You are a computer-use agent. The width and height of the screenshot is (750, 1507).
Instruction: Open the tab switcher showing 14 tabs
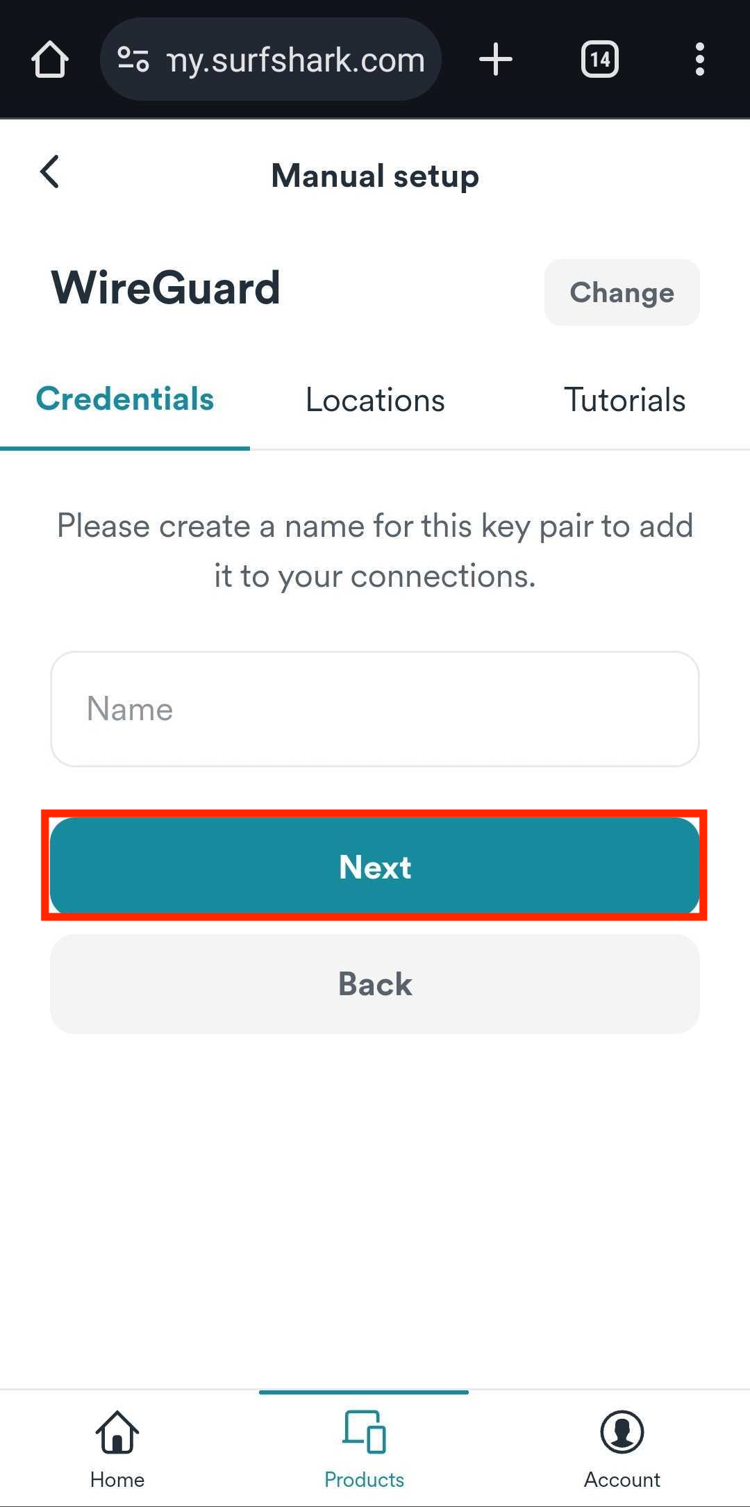tap(599, 58)
